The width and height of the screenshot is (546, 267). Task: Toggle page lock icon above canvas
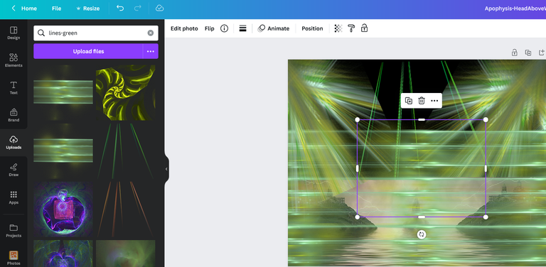pyautogui.click(x=514, y=53)
